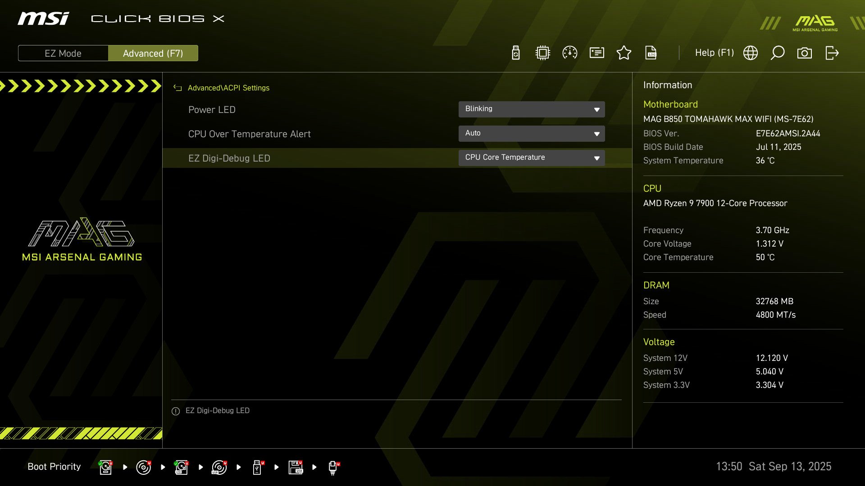Select the USB floppy boot device icon
The image size is (865, 486).
[296, 467]
